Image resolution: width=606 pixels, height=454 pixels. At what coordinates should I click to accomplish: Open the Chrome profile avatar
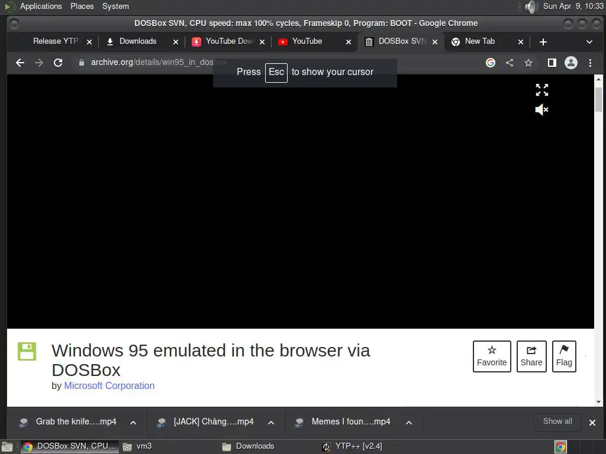click(x=571, y=63)
